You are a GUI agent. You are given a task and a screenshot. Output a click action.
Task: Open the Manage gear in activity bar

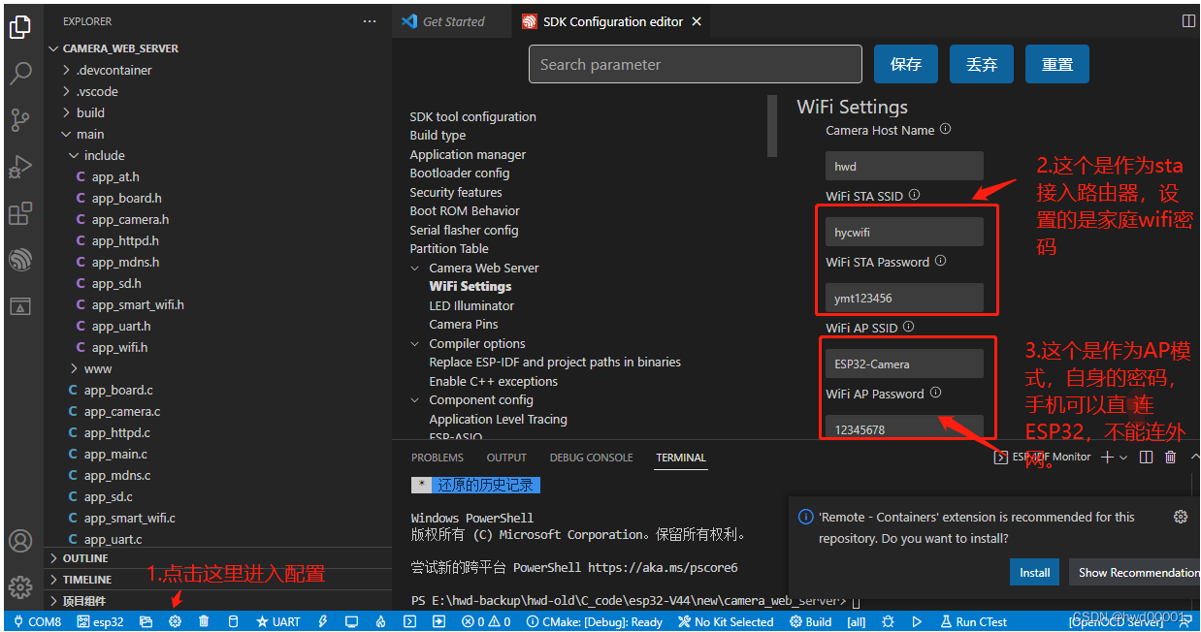(x=20, y=587)
